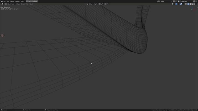Screen dimensions: 198x111
Task: Click the Back to Previous button
Action: [32, 1]
